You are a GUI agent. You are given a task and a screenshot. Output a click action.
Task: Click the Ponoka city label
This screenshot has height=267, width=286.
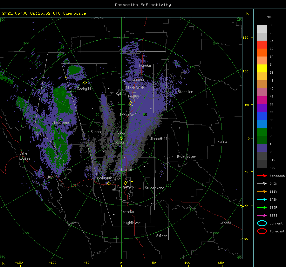coord(145,65)
